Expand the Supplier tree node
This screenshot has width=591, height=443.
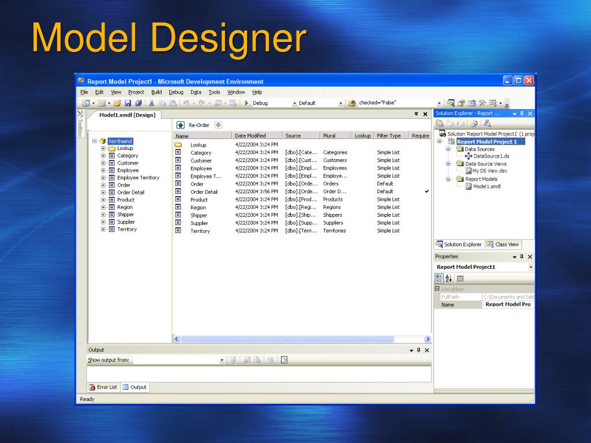coord(103,222)
